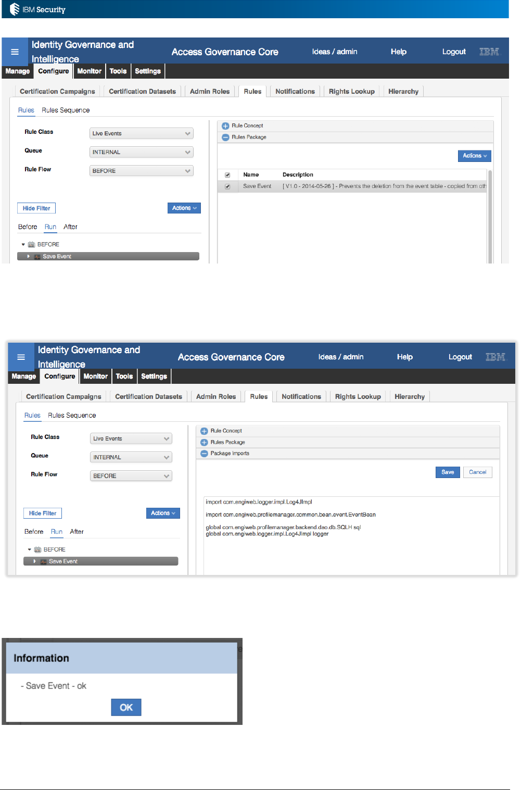Open Queue INTERNAL dropdown in lower screenshot
Viewport: 521px width, 790px height.
(131, 457)
